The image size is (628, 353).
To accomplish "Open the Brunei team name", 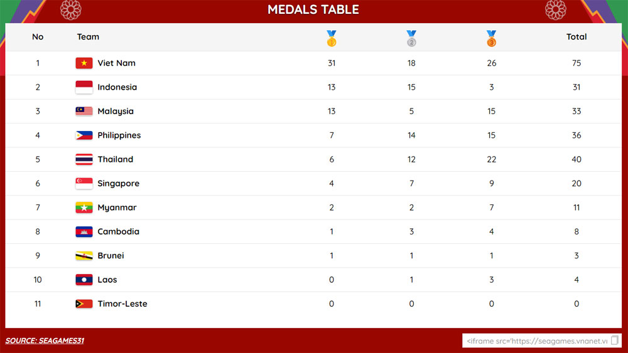I will click(111, 255).
